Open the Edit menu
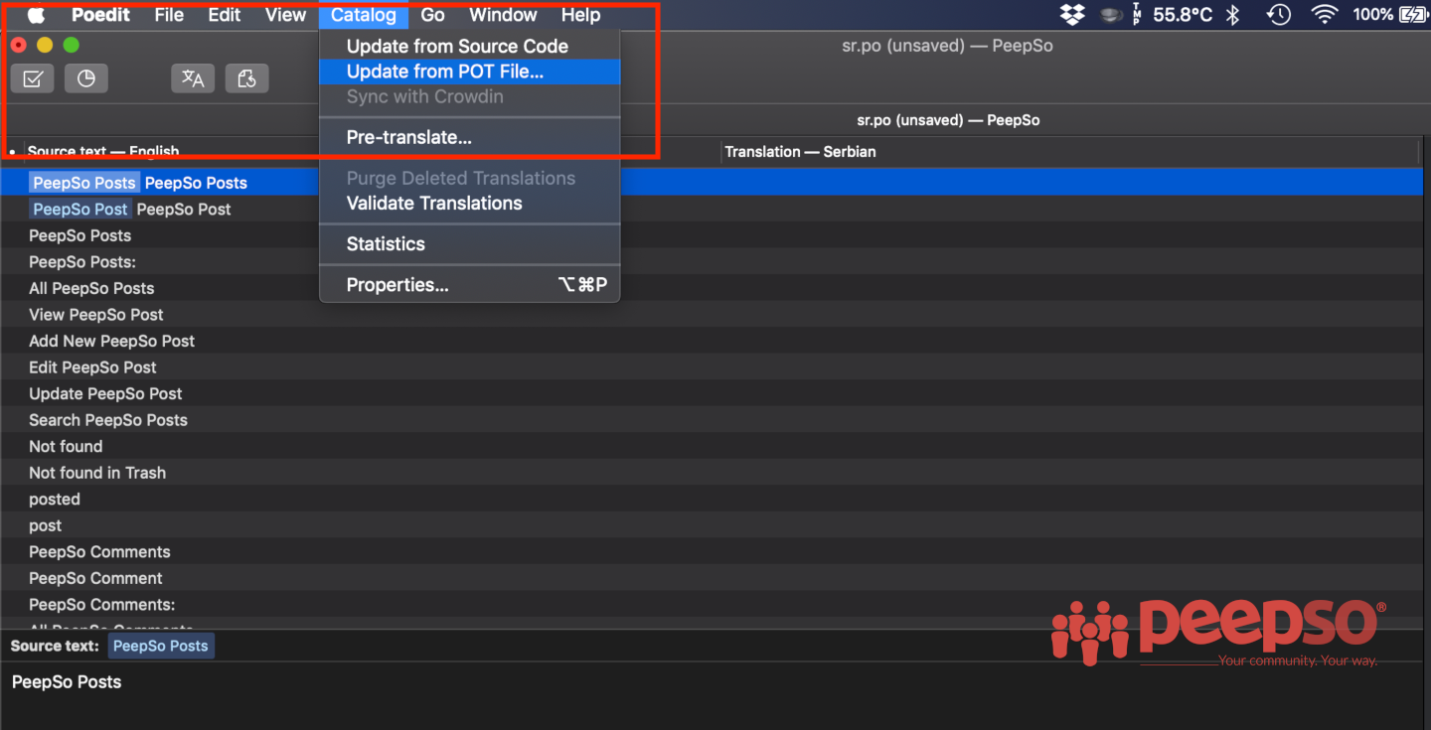Screen dimensions: 1431x730 coord(225,15)
